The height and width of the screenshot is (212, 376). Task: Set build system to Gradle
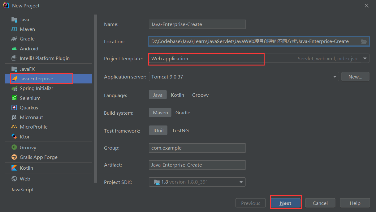click(x=183, y=113)
